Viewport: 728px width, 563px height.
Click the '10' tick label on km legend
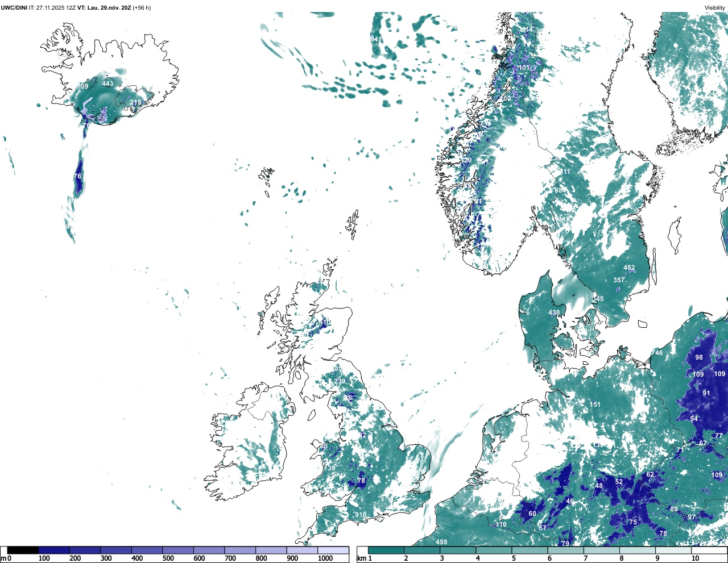point(695,558)
